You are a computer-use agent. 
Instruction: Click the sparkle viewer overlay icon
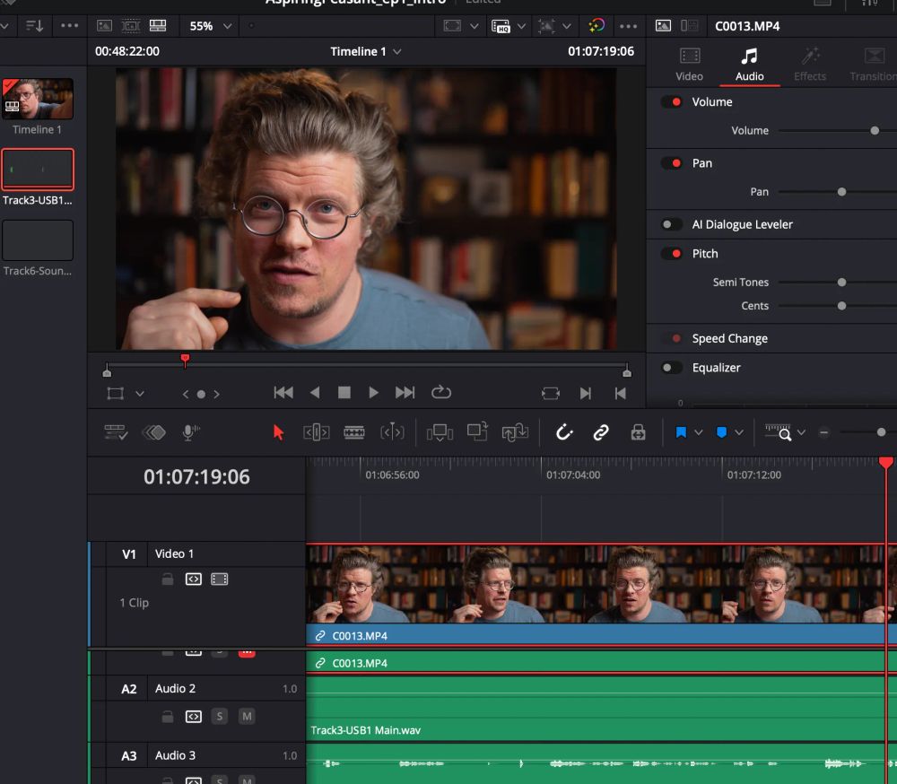547,26
